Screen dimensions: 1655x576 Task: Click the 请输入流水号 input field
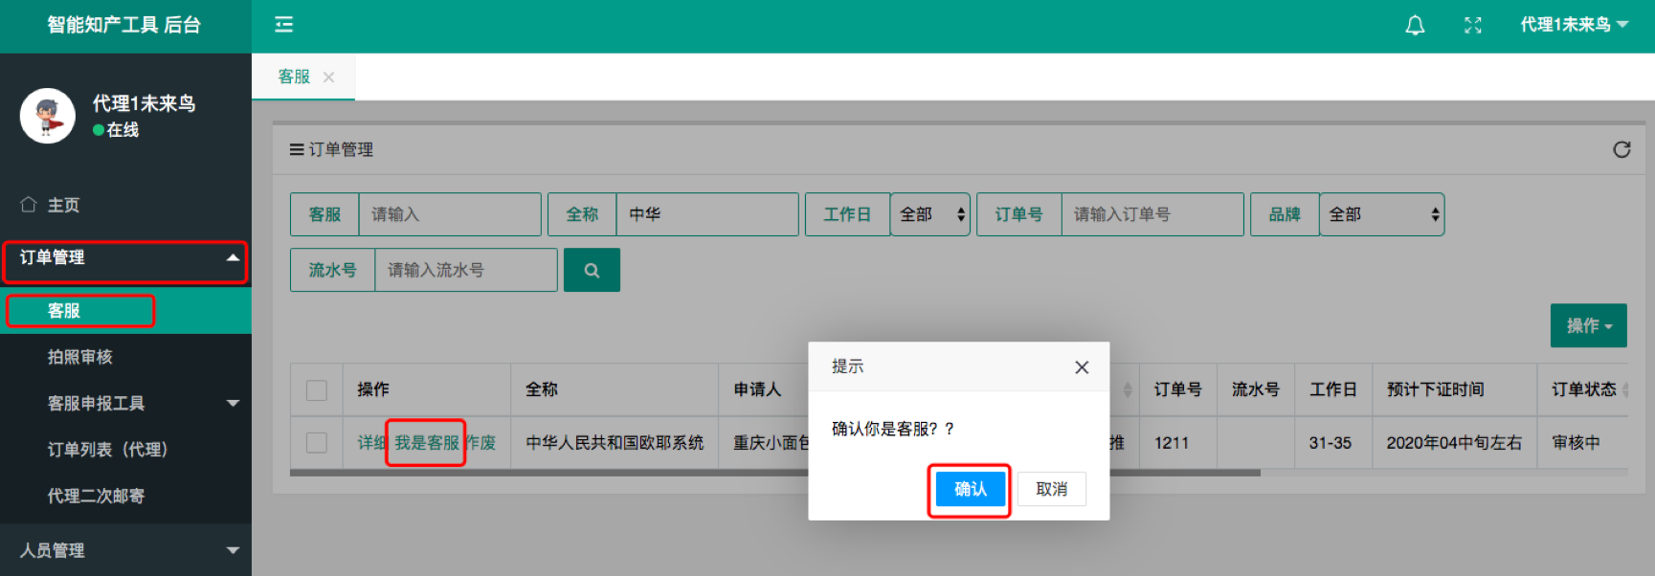click(x=465, y=270)
